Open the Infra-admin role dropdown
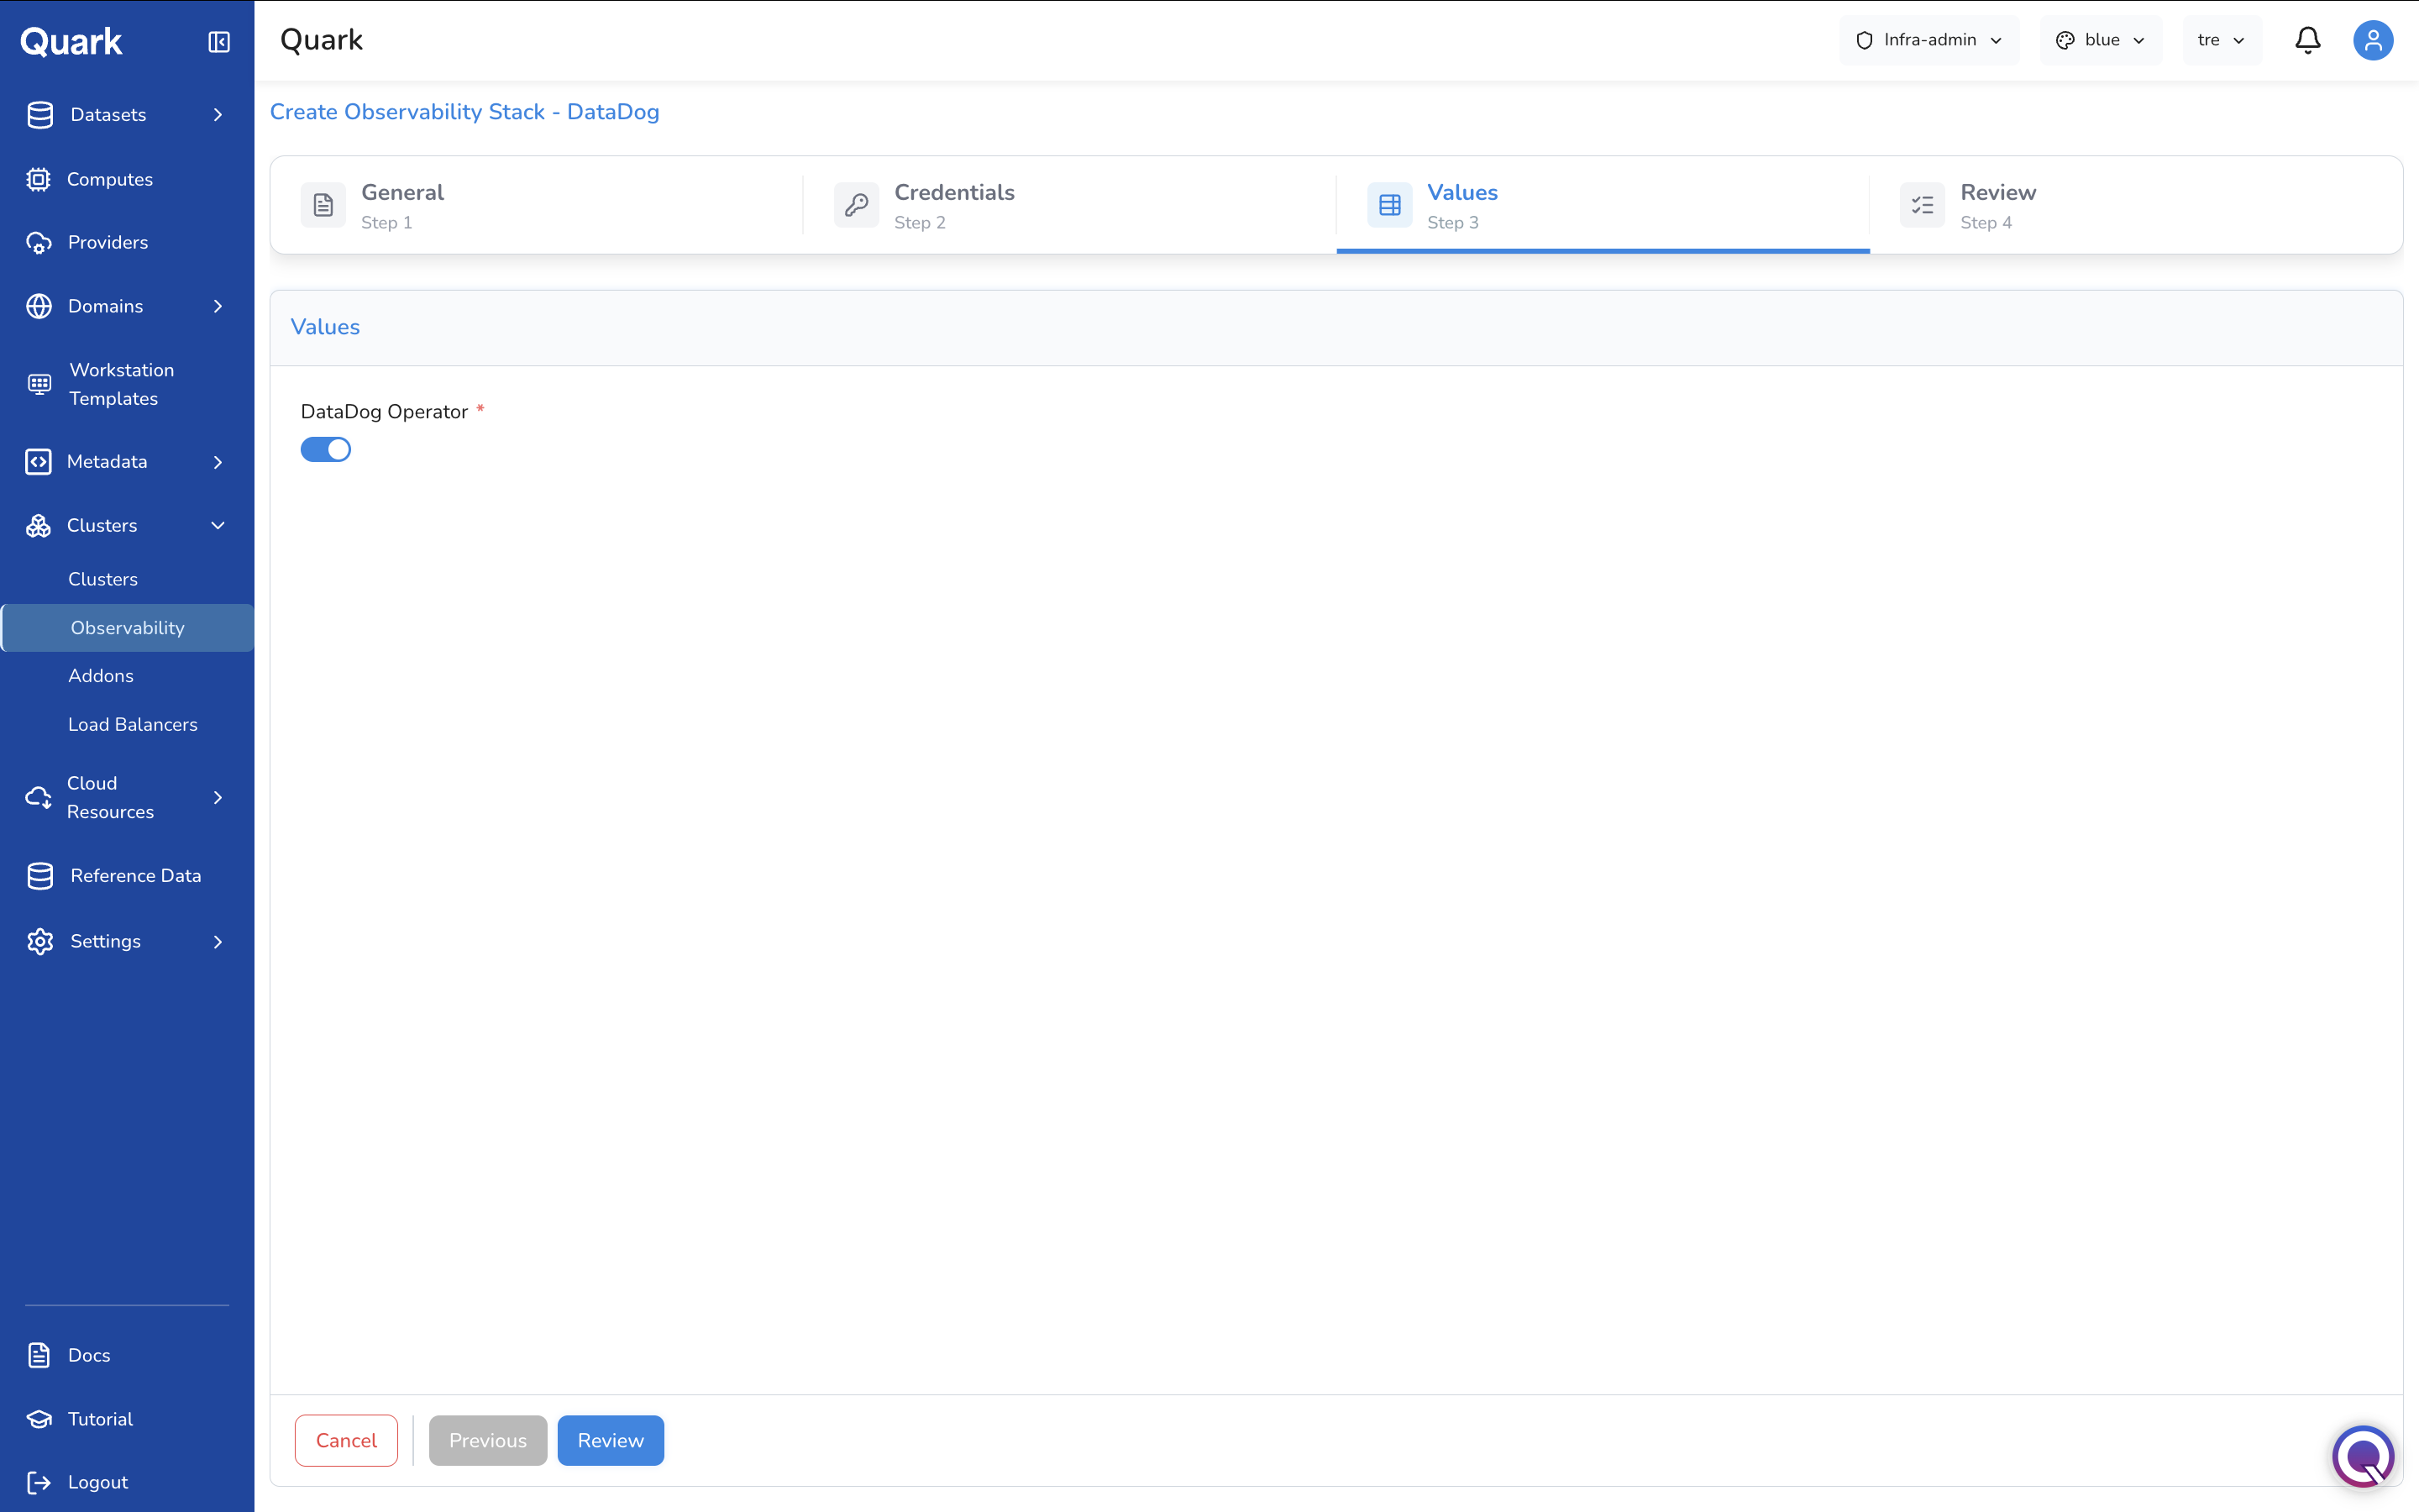 pyautogui.click(x=1929, y=40)
